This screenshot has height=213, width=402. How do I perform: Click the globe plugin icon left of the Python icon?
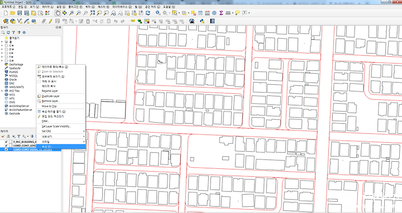click(192, 21)
